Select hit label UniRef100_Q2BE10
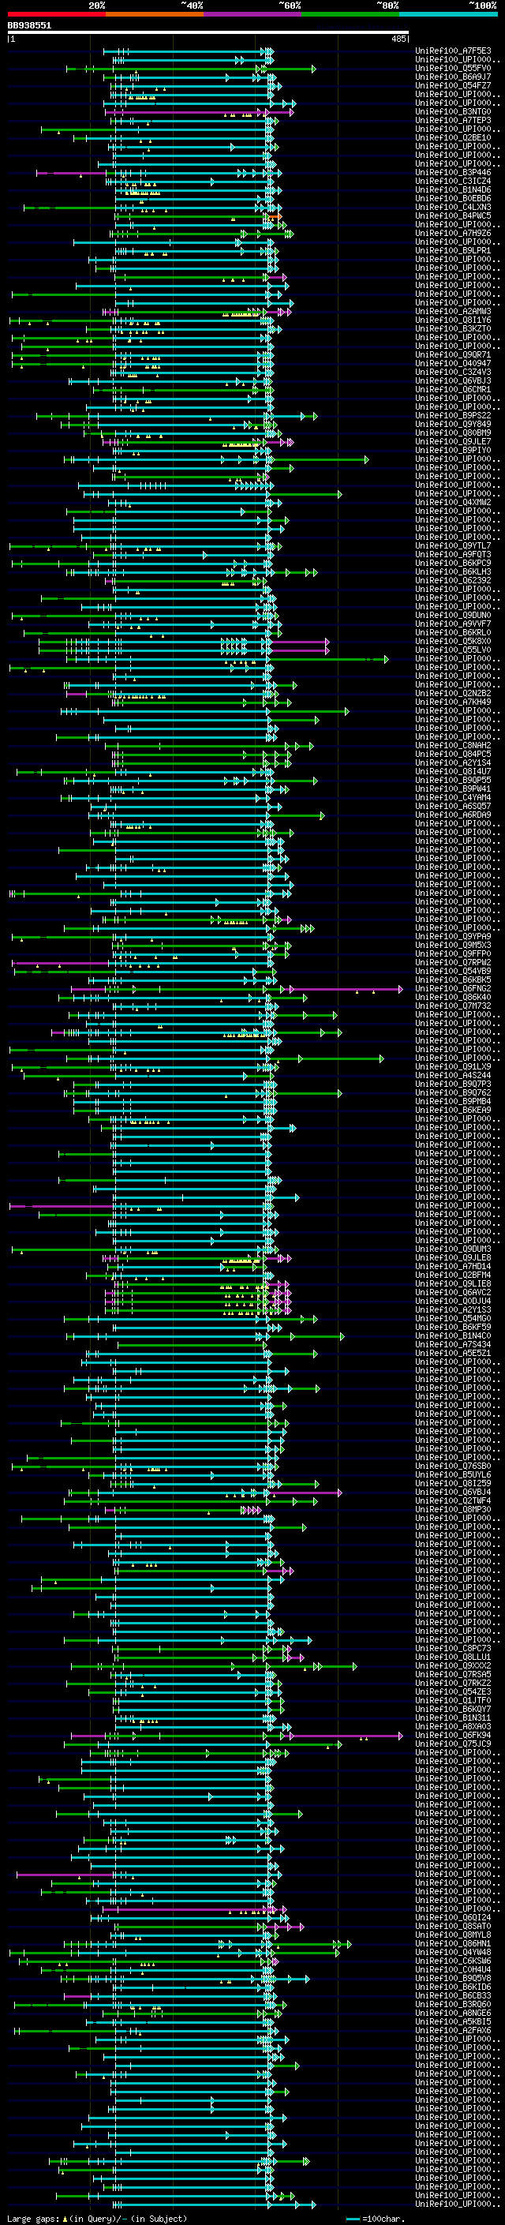 click(453, 137)
